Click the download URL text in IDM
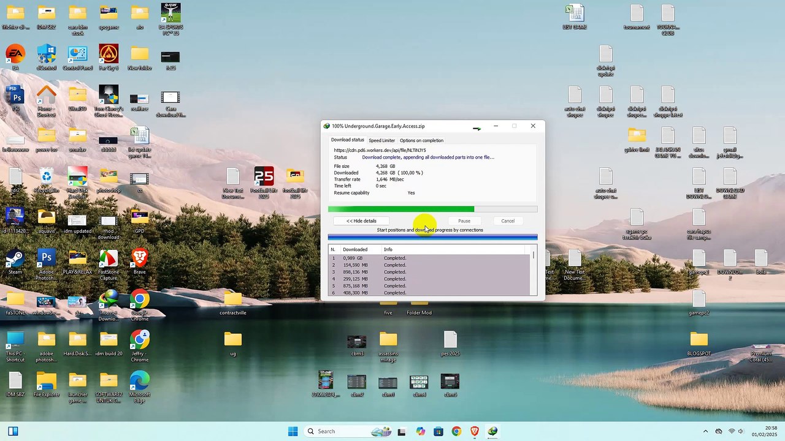 click(x=380, y=150)
